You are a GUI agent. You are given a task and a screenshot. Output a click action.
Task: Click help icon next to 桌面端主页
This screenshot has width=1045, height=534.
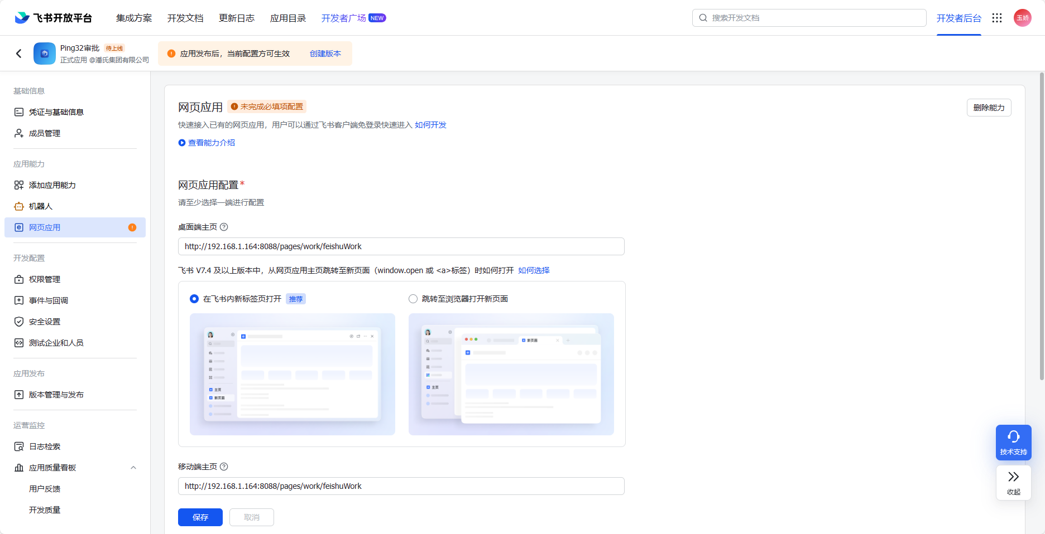pyautogui.click(x=224, y=227)
